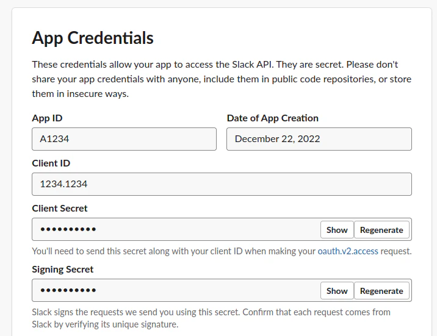This screenshot has width=437, height=336.
Task: Click the Client ID field with 1234.1234
Action: tap(222, 184)
